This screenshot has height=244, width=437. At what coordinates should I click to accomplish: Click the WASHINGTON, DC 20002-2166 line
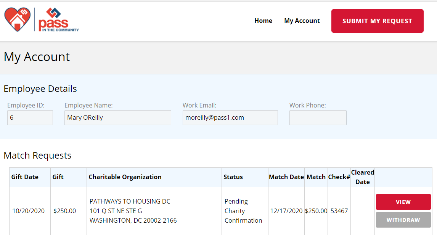click(x=133, y=220)
